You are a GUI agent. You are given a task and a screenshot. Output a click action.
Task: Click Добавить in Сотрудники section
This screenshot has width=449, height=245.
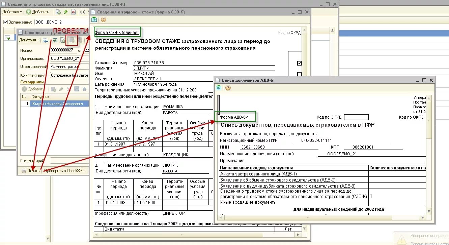point(33,89)
